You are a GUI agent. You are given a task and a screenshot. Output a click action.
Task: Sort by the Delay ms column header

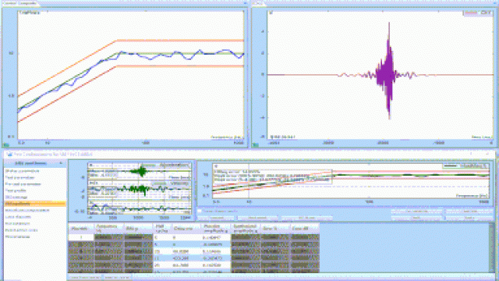click(x=186, y=228)
